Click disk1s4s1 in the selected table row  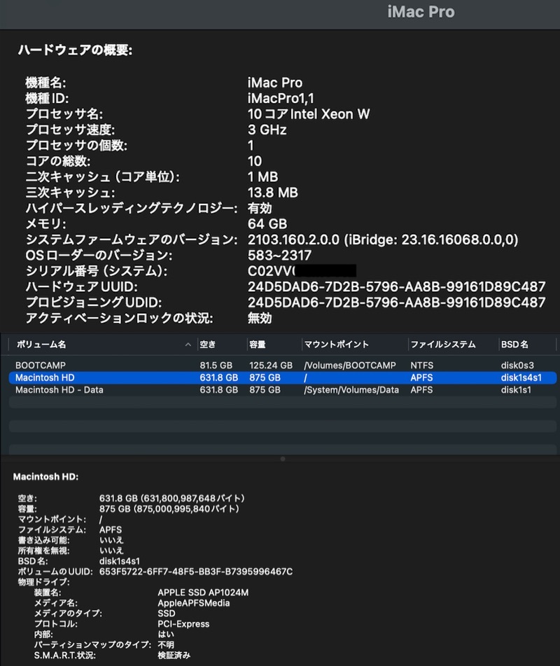pyautogui.click(x=521, y=377)
